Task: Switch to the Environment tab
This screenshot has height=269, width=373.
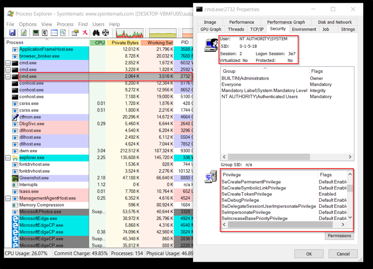Action: click(x=304, y=29)
